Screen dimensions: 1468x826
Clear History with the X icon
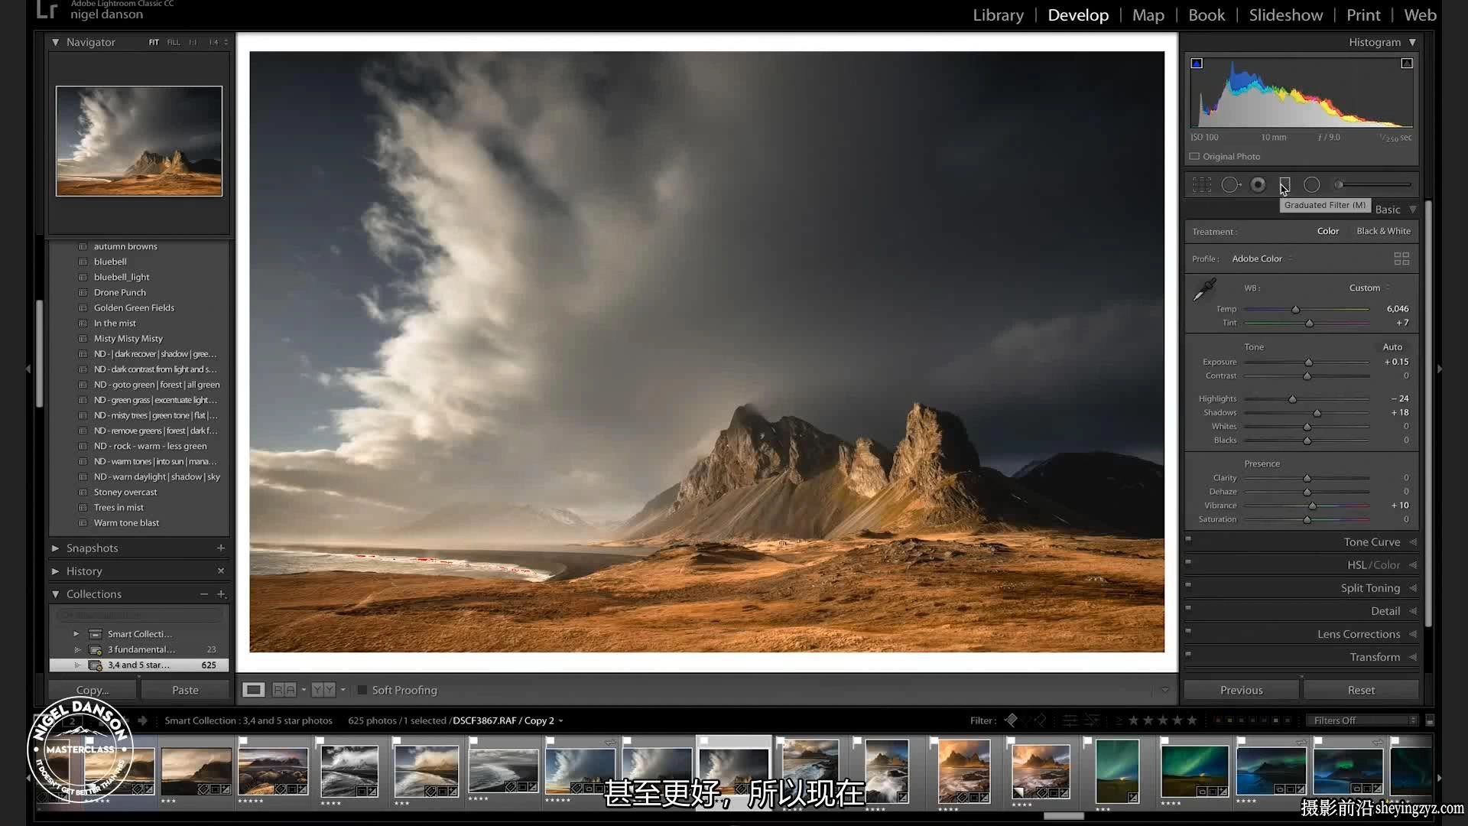point(221,571)
